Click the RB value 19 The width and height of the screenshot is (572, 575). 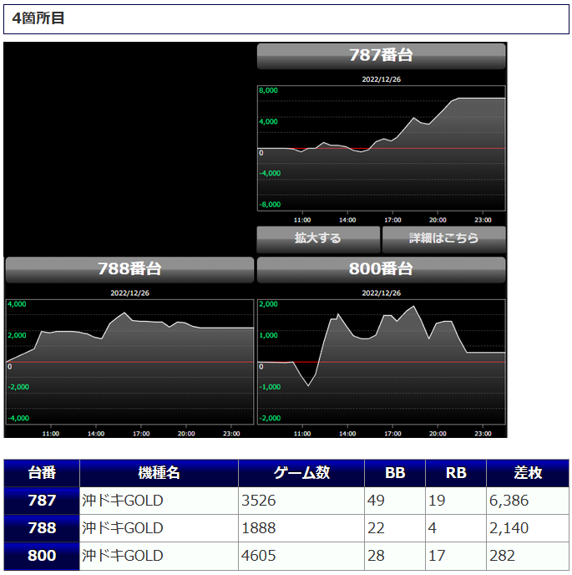tap(437, 501)
